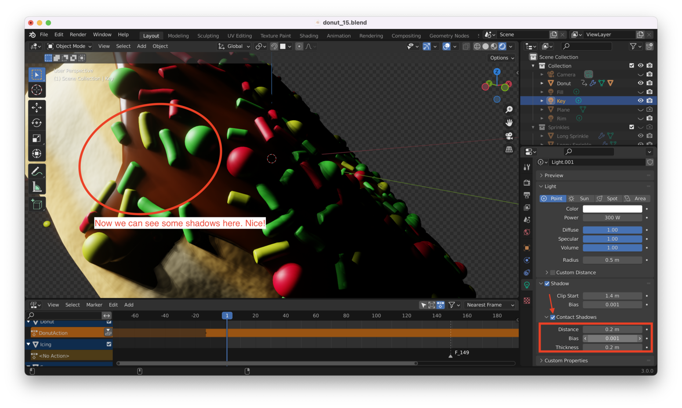Select the Measure ruler tool
Viewport: 682px width, 408px height.
coord(37,188)
